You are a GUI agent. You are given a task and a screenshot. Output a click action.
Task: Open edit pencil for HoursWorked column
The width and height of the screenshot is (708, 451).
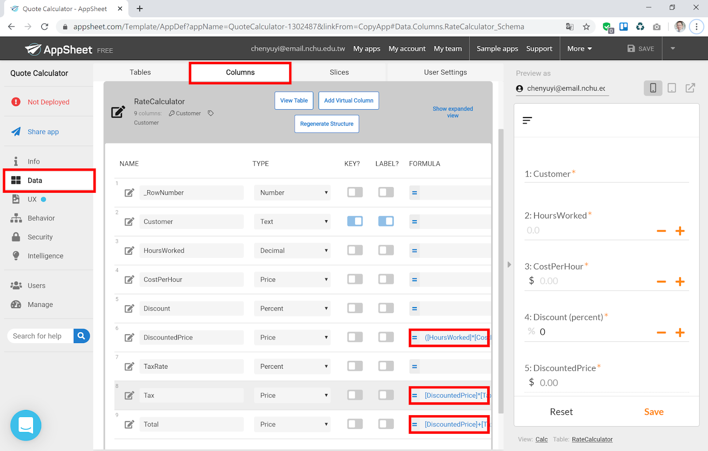tap(129, 251)
